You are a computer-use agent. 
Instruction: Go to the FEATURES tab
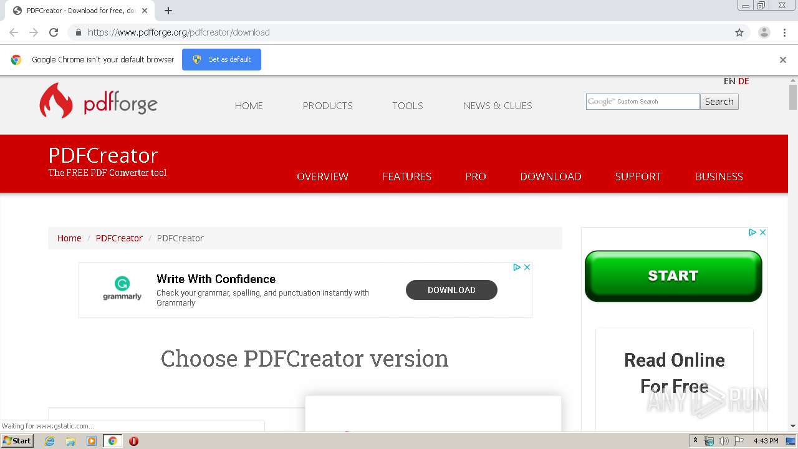(x=406, y=176)
